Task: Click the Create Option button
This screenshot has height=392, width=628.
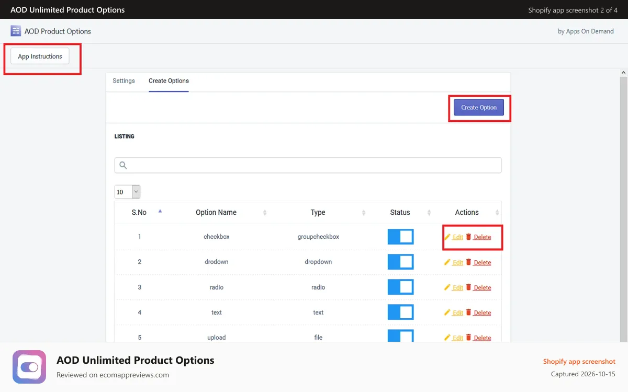Action: 479,107
